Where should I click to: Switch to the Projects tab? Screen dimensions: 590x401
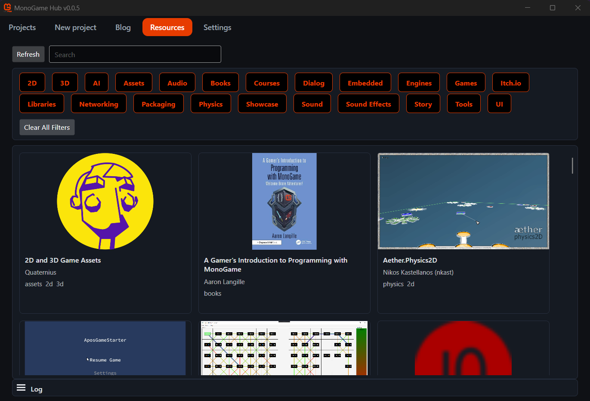coord(22,27)
